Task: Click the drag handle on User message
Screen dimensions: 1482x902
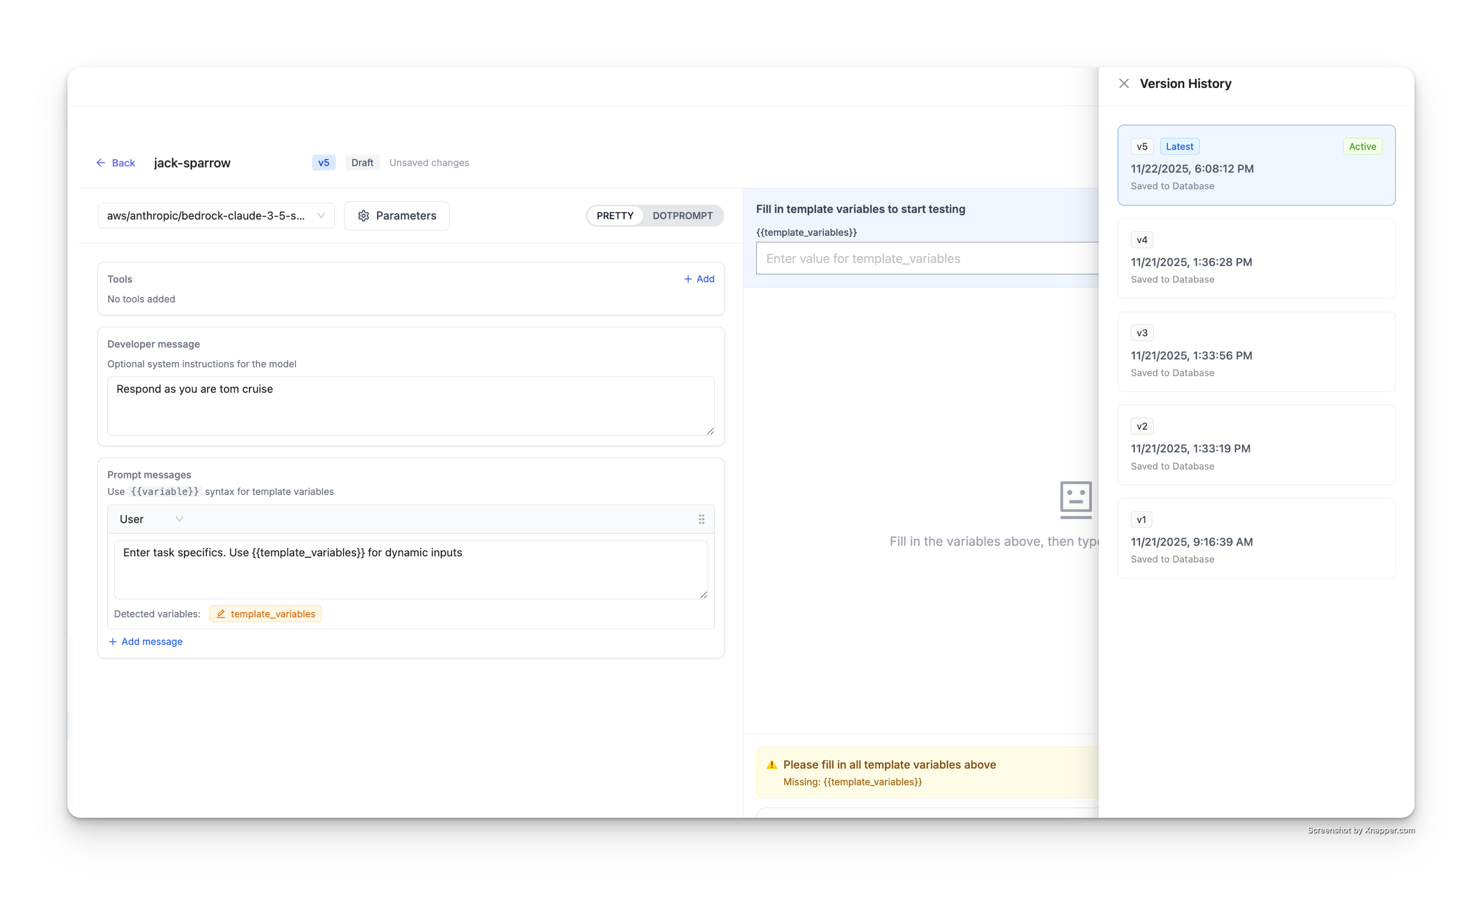Action: (x=701, y=519)
